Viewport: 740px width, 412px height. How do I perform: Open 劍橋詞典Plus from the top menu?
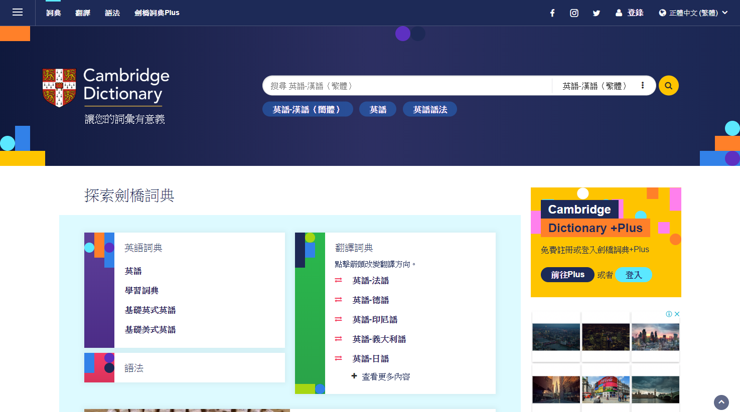157,13
